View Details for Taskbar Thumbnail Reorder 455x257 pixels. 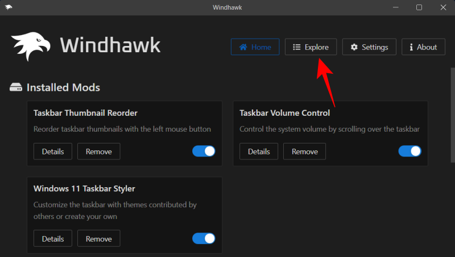click(53, 151)
